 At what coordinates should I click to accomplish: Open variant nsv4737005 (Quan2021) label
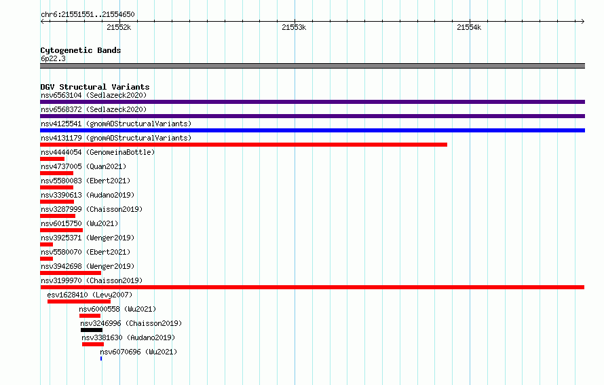point(83,166)
